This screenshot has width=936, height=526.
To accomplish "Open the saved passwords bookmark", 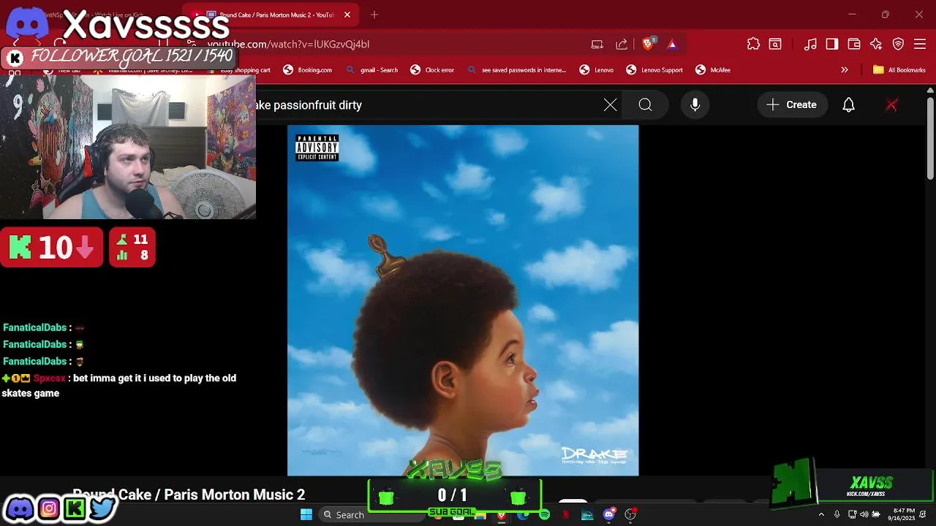I will pyautogui.click(x=517, y=70).
